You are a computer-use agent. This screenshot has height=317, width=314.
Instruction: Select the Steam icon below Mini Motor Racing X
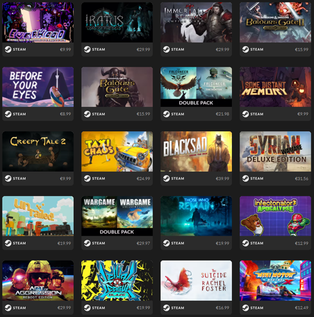tap(245, 308)
